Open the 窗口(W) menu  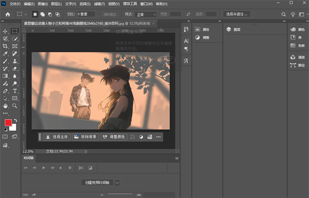pyautogui.click(x=146, y=4)
